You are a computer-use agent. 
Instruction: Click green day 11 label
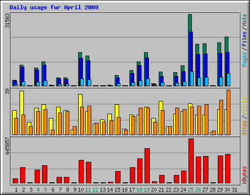88,190
